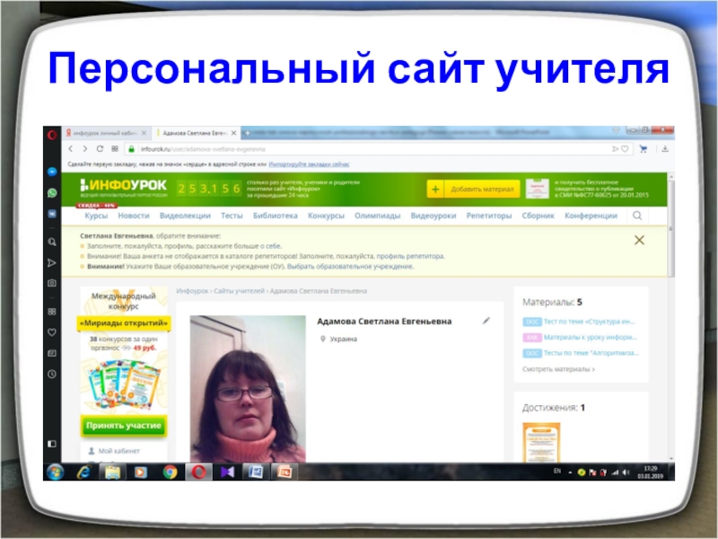Close the yellow notification banner
Screen dimensions: 718x539
(x=639, y=240)
